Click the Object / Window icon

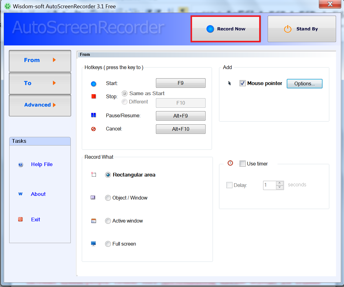[x=93, y=198]
